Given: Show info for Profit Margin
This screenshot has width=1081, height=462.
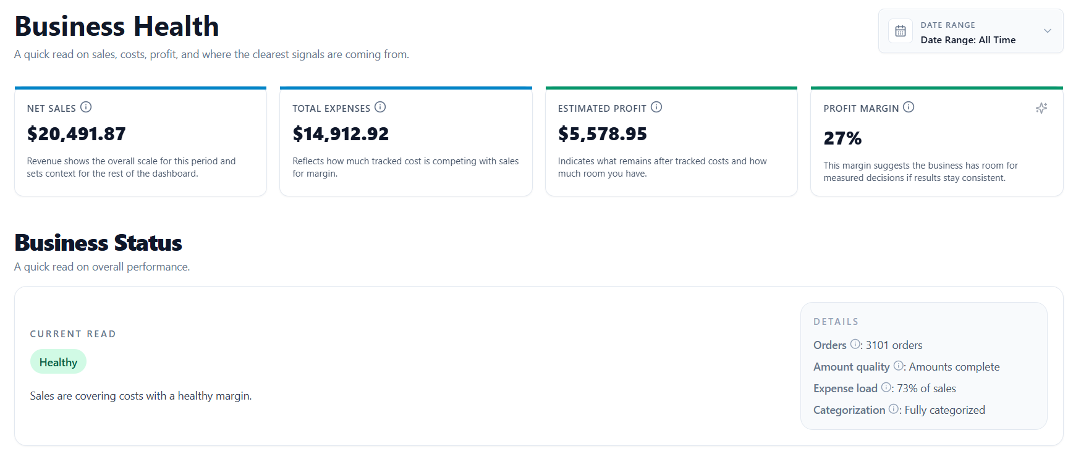Looking at the screenshot, I should (x=909, y=107).
